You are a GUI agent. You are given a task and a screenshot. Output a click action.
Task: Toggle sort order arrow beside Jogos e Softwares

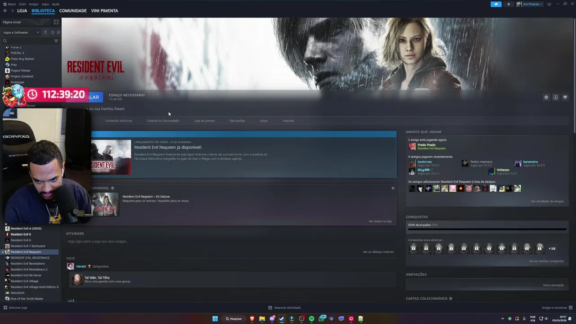point(45,32)
